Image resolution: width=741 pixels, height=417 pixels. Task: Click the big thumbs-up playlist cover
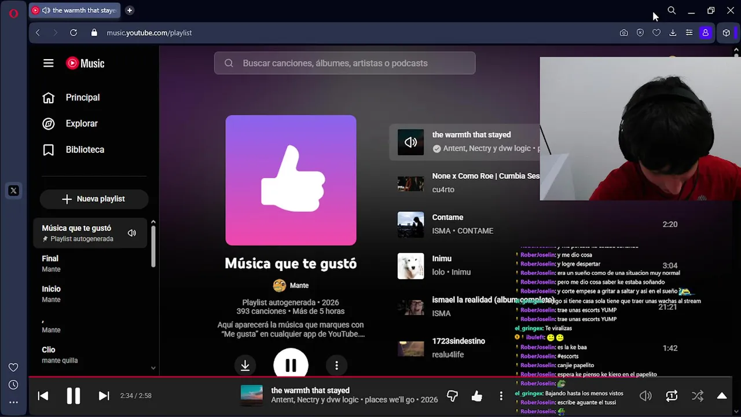coord(291,180)
